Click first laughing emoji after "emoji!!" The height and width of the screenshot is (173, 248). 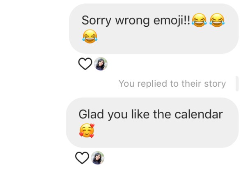point(199,20)
